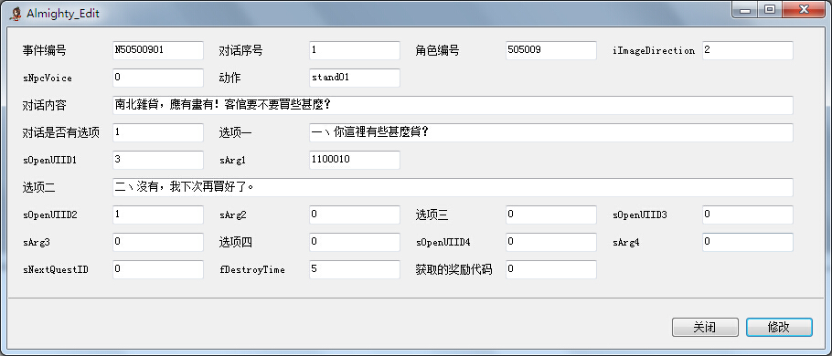Select the iImageDirection input field
832x356 pixels.
pos(748,50)
